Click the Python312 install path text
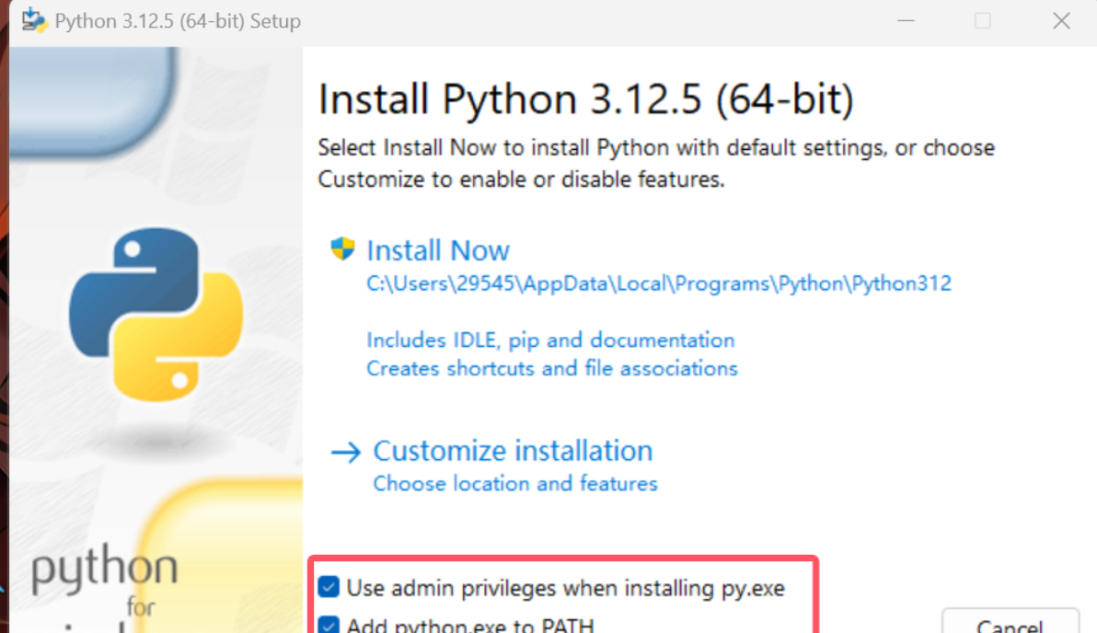This screenshot has width=1097, height=633. [659, 283]
